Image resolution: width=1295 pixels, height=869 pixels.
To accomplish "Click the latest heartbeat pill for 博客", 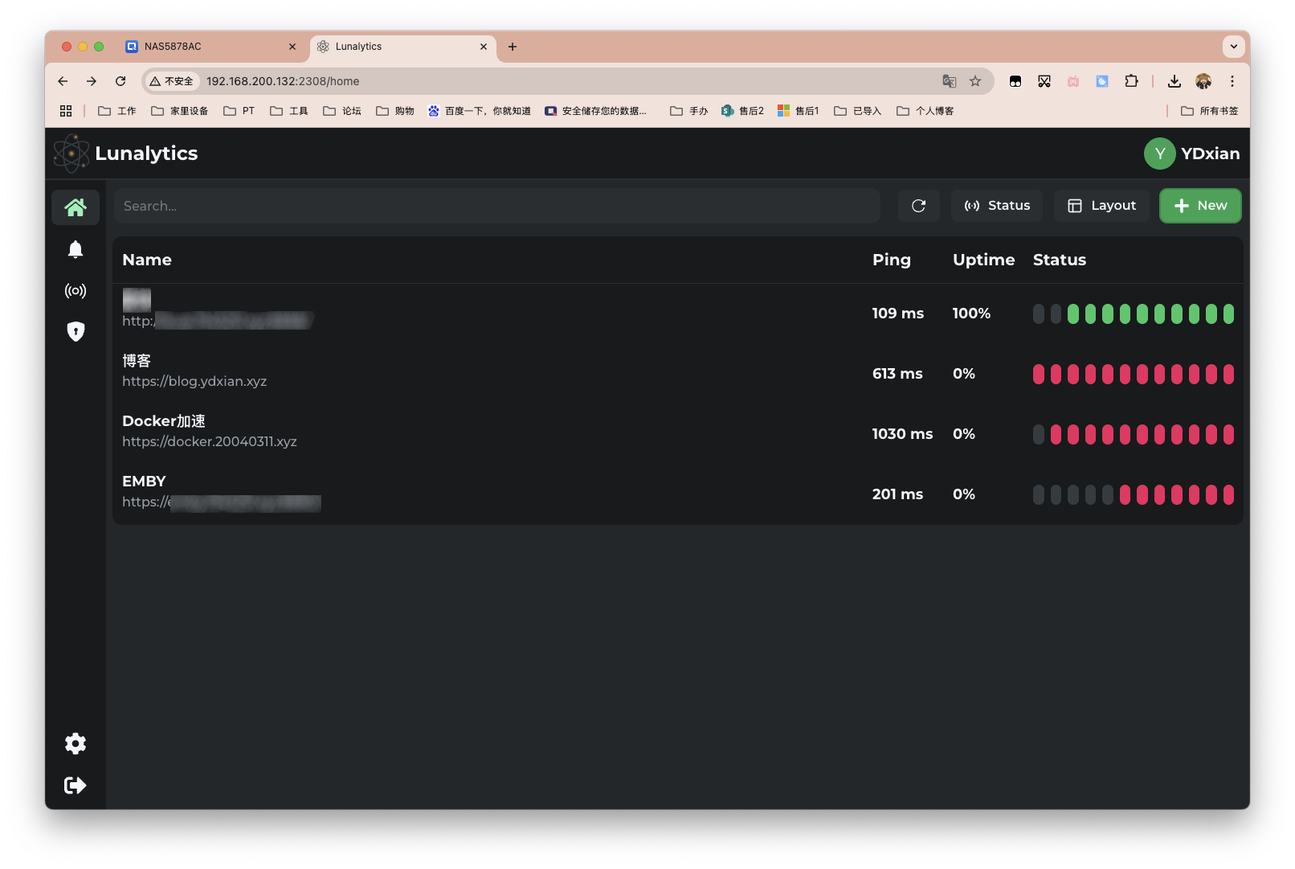I will click(x=1228, y=374).
